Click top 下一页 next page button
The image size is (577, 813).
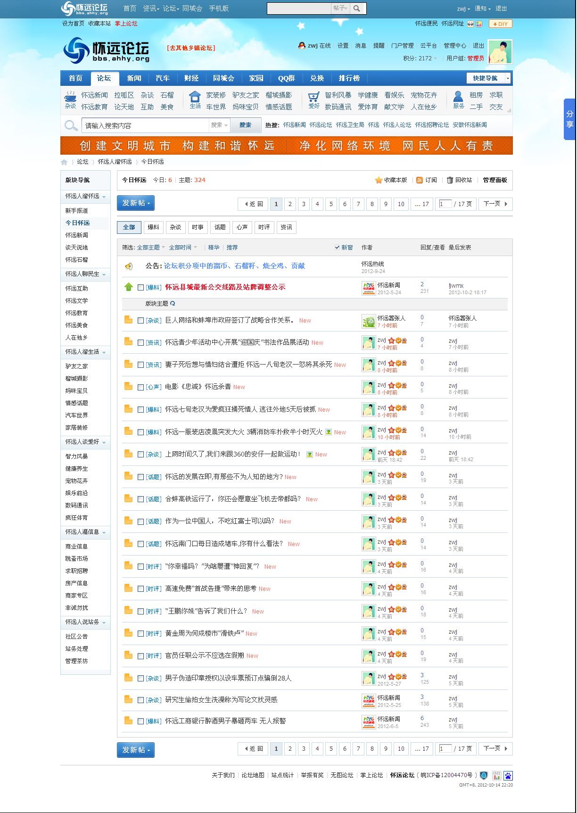495,204
